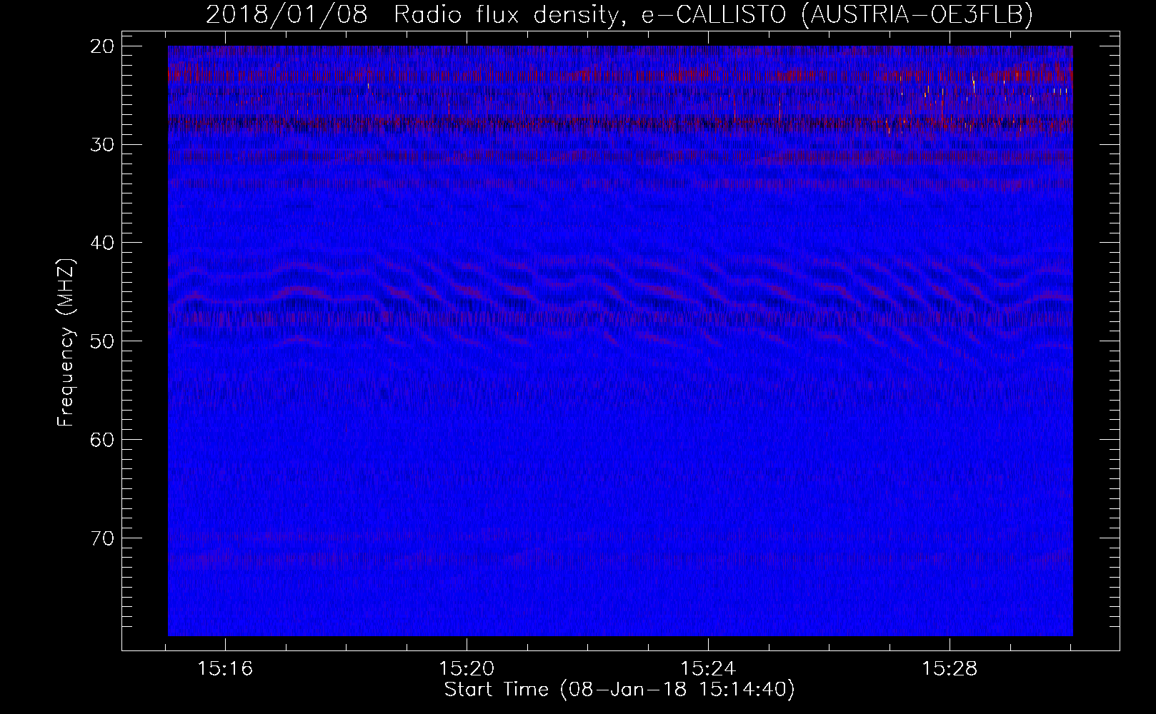
Task: Click the Start Time axis label
Action: click(619, 690)
